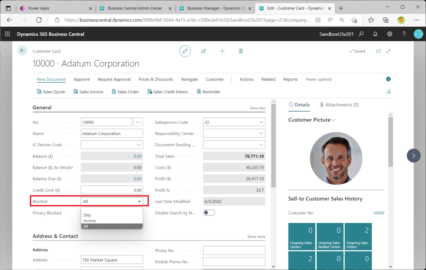The image size is (426, 270).
Task: Click Show more in Address & Contact
Action: 256,237
